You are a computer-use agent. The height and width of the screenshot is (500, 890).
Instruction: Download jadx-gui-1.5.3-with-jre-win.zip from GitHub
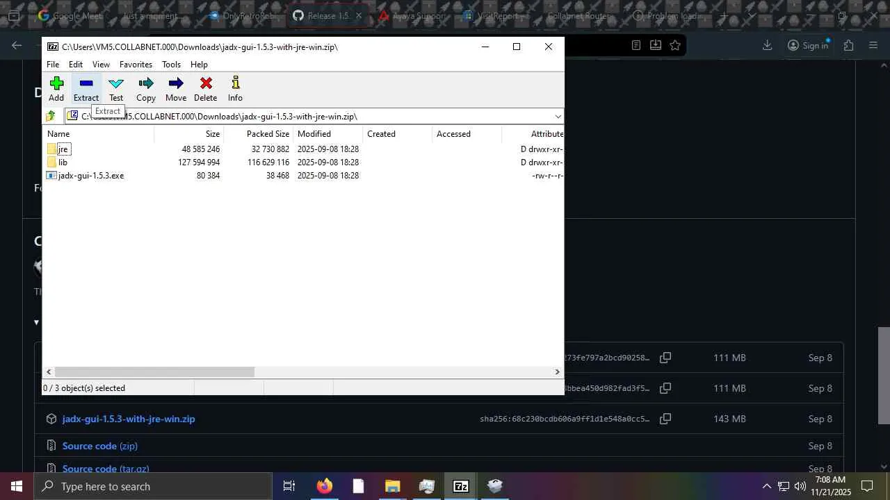point(129,419)
